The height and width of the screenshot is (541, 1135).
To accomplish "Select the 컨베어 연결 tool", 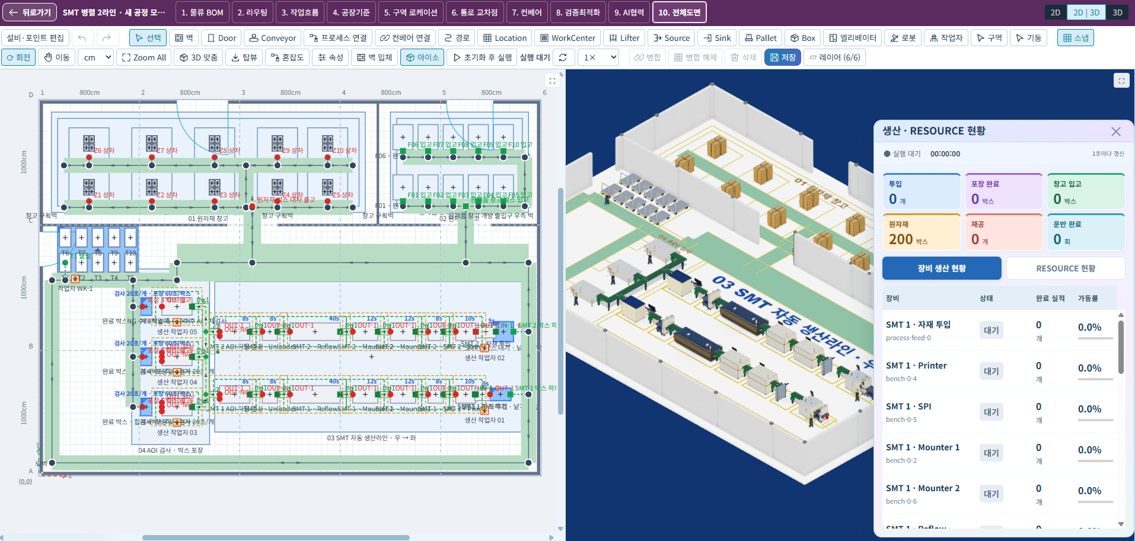I will point(405,38).
